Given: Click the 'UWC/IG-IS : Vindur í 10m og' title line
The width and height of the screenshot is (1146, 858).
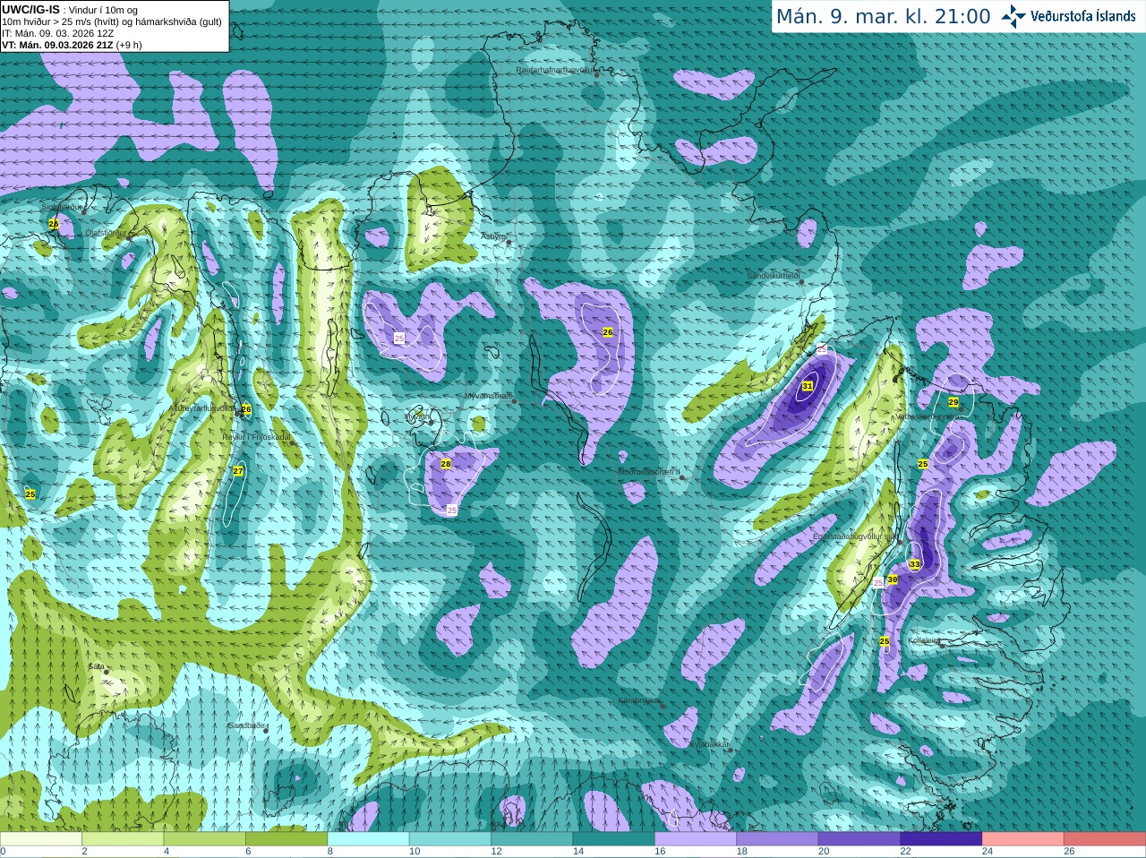Looking at the screenshot, I should click(x=70, y=10).
